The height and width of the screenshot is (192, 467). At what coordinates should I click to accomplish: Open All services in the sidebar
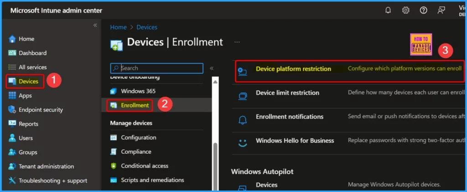click(x=32, y=67)
